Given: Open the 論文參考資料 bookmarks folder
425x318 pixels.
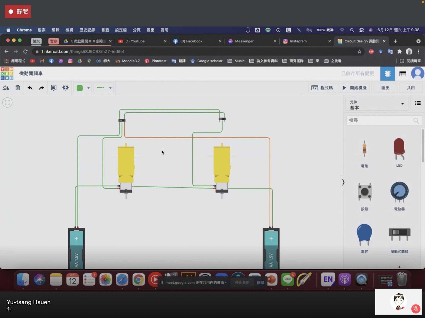Looking at the screenshot, I should pyautogui.click(x=263, y=61).
